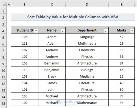Select column E header
Image resolution: width=137 pixels, height=108 pixels.
pos(122,4)
